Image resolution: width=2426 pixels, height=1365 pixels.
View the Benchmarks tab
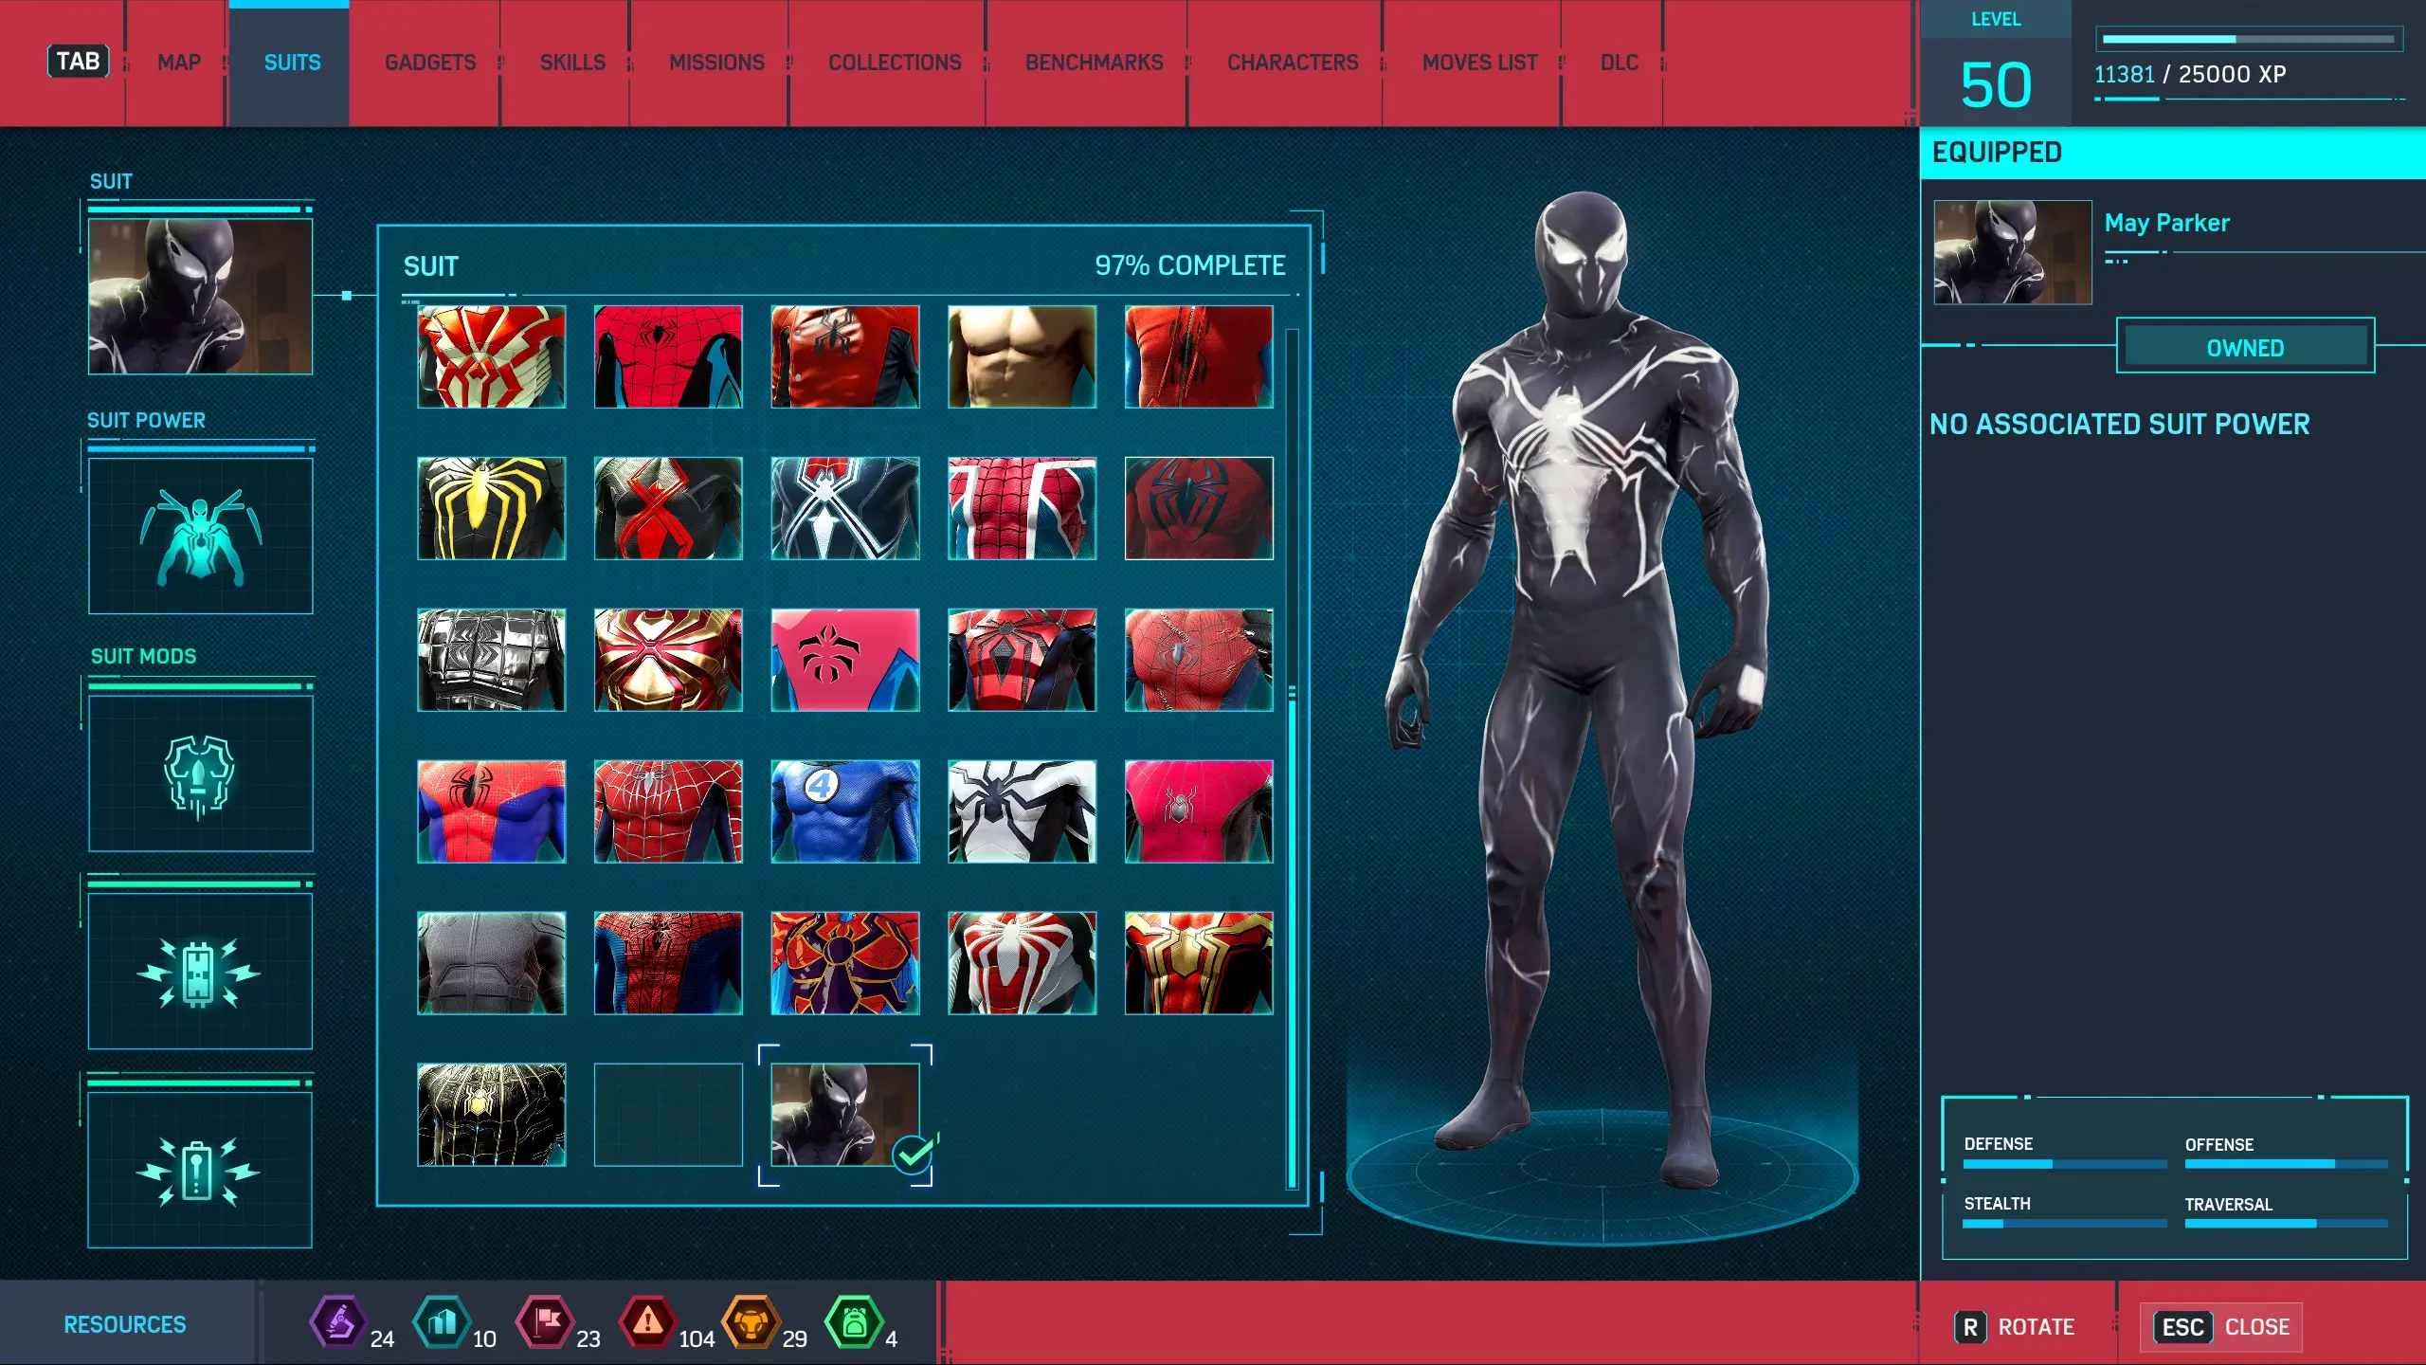pos(1094,63)
